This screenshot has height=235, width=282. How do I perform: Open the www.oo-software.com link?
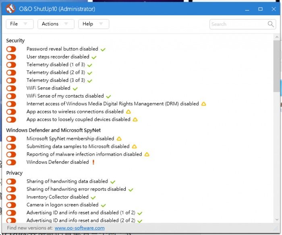[x=79, y=228]
